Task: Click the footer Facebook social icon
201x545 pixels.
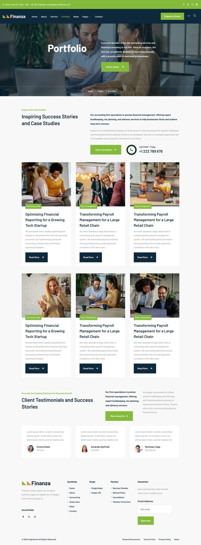Action: (23, 517)
